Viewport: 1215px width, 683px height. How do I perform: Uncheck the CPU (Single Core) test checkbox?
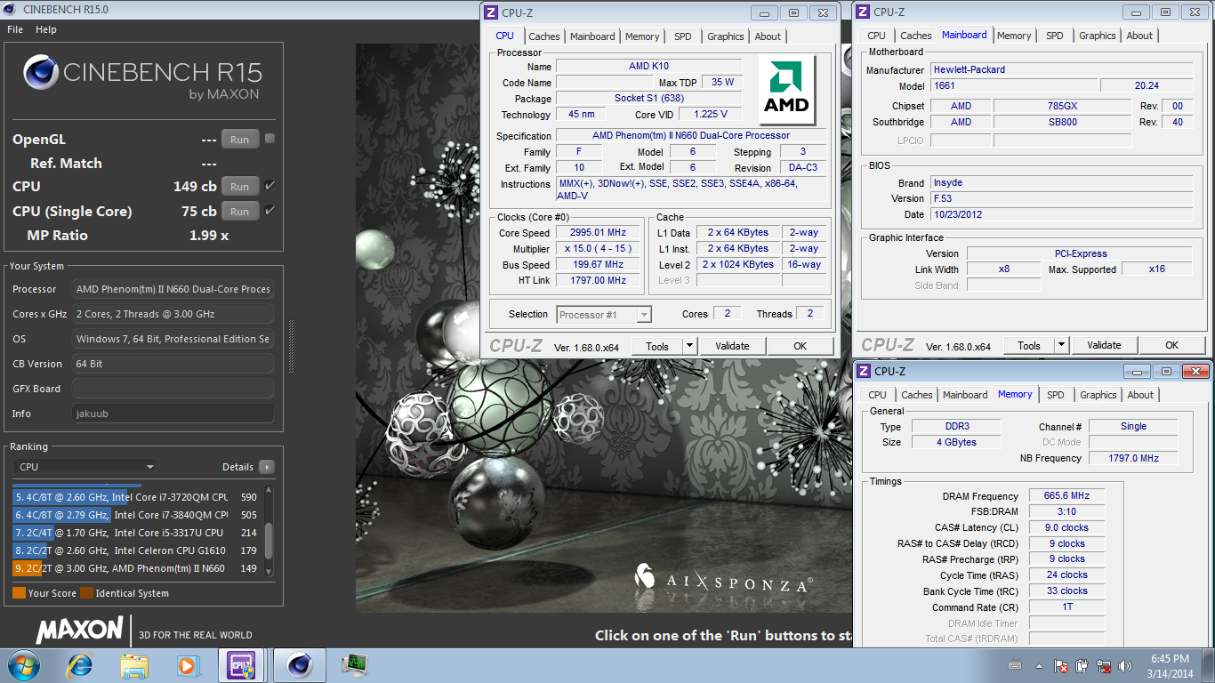click(x=270, y=211)
